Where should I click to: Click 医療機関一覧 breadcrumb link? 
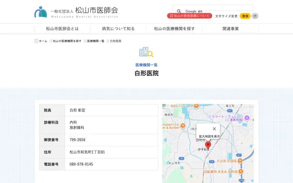[x=96, y=41]
